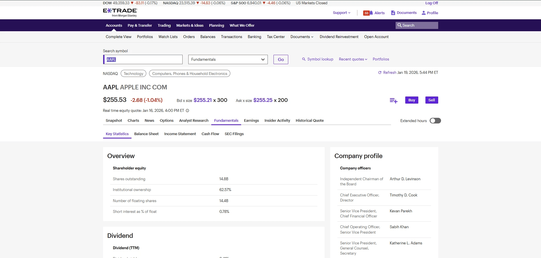Click the Open Account link
541x258 pixels.
376,37
